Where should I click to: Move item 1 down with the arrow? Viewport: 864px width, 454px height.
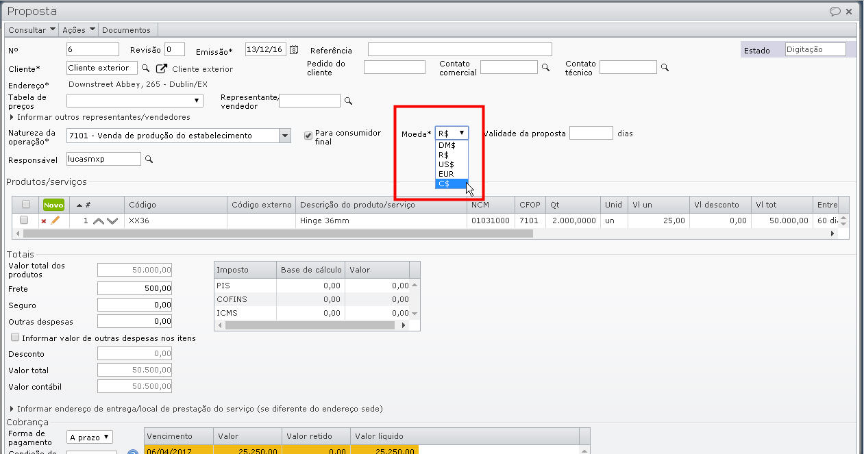tap(112, 221)
